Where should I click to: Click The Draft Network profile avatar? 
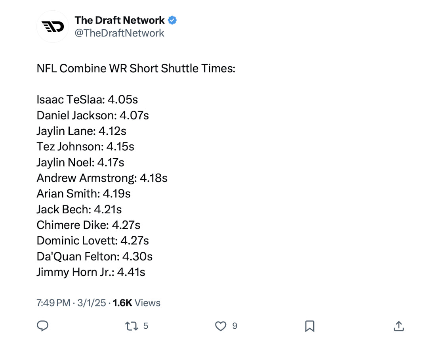click(53, 27)
